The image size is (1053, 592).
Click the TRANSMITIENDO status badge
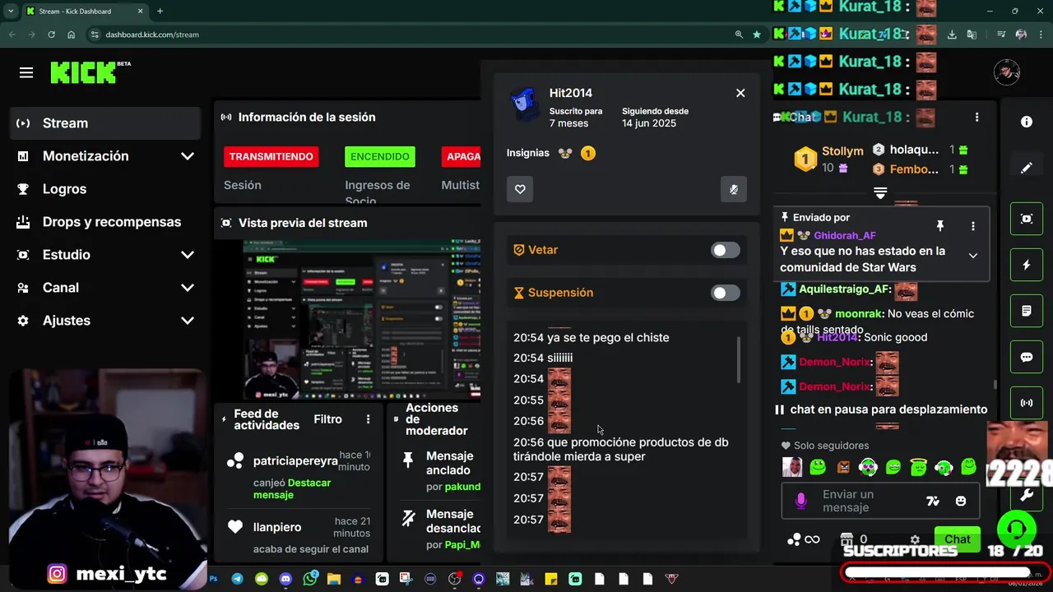point(271,156)
